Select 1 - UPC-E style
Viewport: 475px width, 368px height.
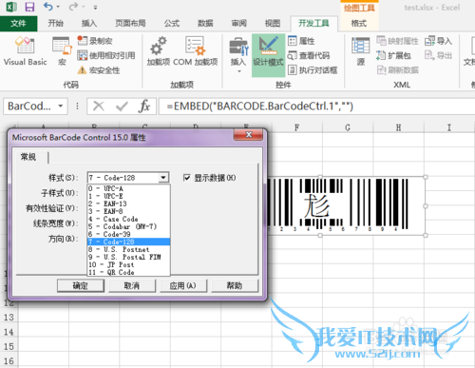(x=129, y=196)
